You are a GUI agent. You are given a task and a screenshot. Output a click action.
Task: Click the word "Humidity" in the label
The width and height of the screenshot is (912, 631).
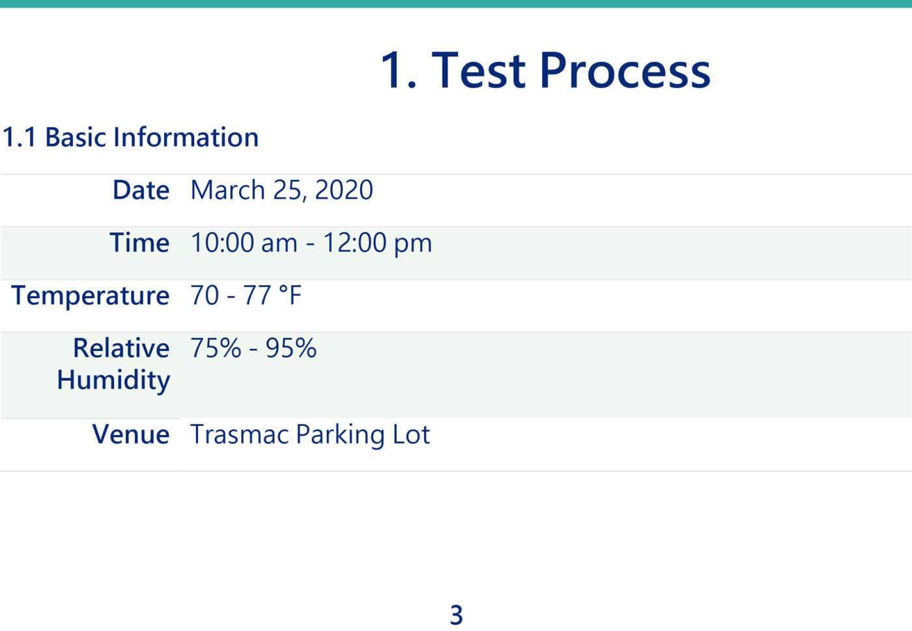113,380
